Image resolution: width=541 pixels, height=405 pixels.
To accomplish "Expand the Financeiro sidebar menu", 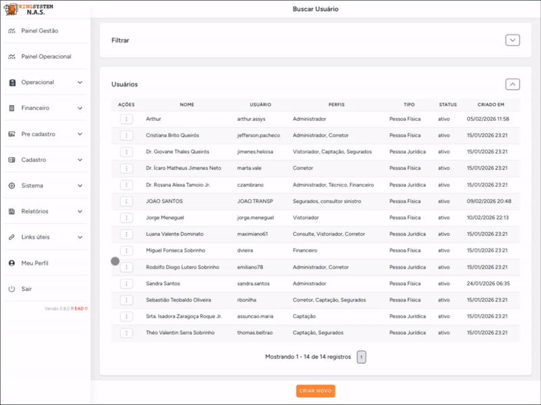I will coord(80,108).
